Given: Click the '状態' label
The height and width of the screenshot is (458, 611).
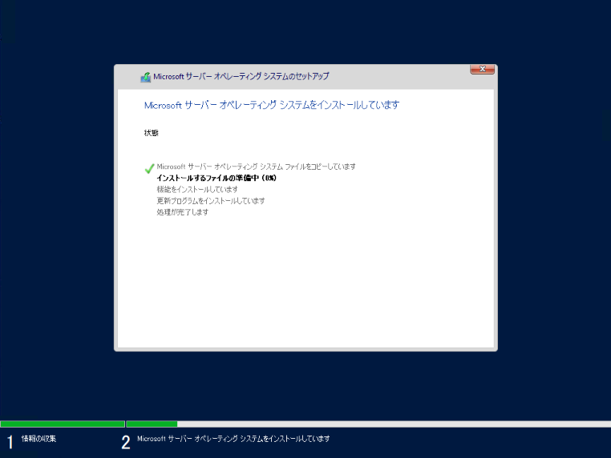Looking at the screenshot, I should pyautogui.click(x=152, y=133).
